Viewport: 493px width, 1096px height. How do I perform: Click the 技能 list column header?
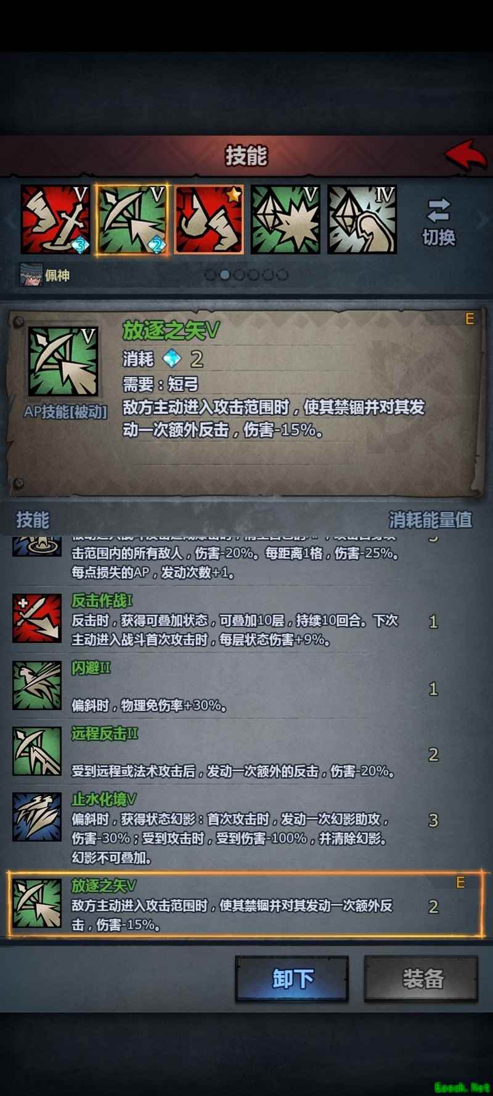tap(33, 520)
